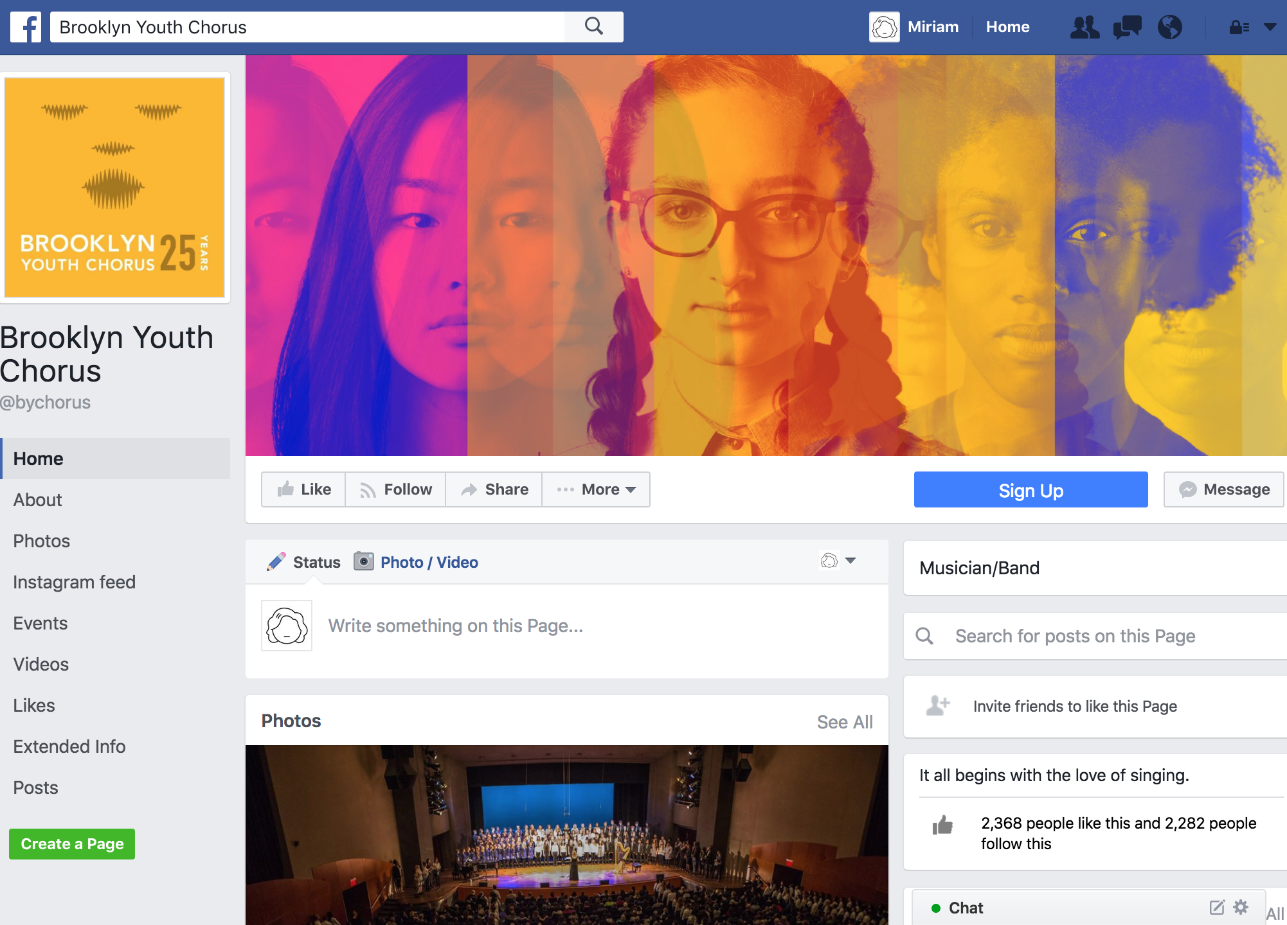Click the green Create a Page button
1287x925 pixels.
click(72, 844)
